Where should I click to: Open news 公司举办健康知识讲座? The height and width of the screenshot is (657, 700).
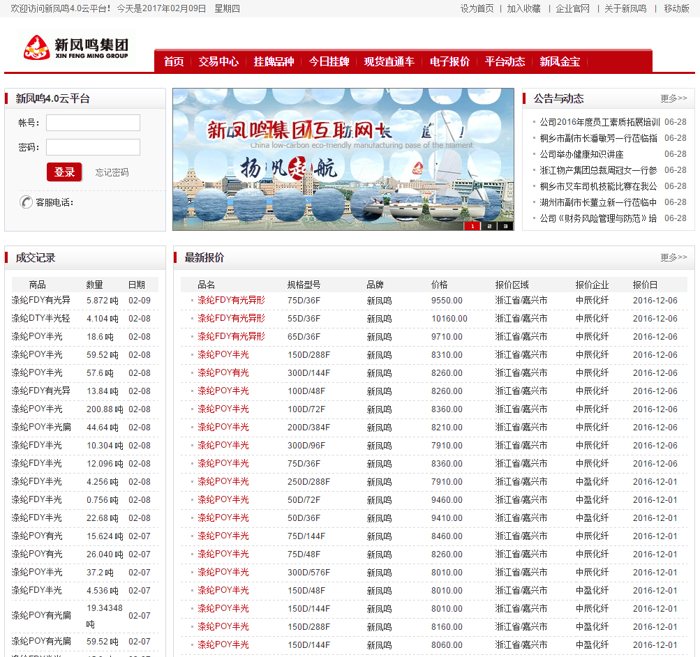tap(581, 154)
